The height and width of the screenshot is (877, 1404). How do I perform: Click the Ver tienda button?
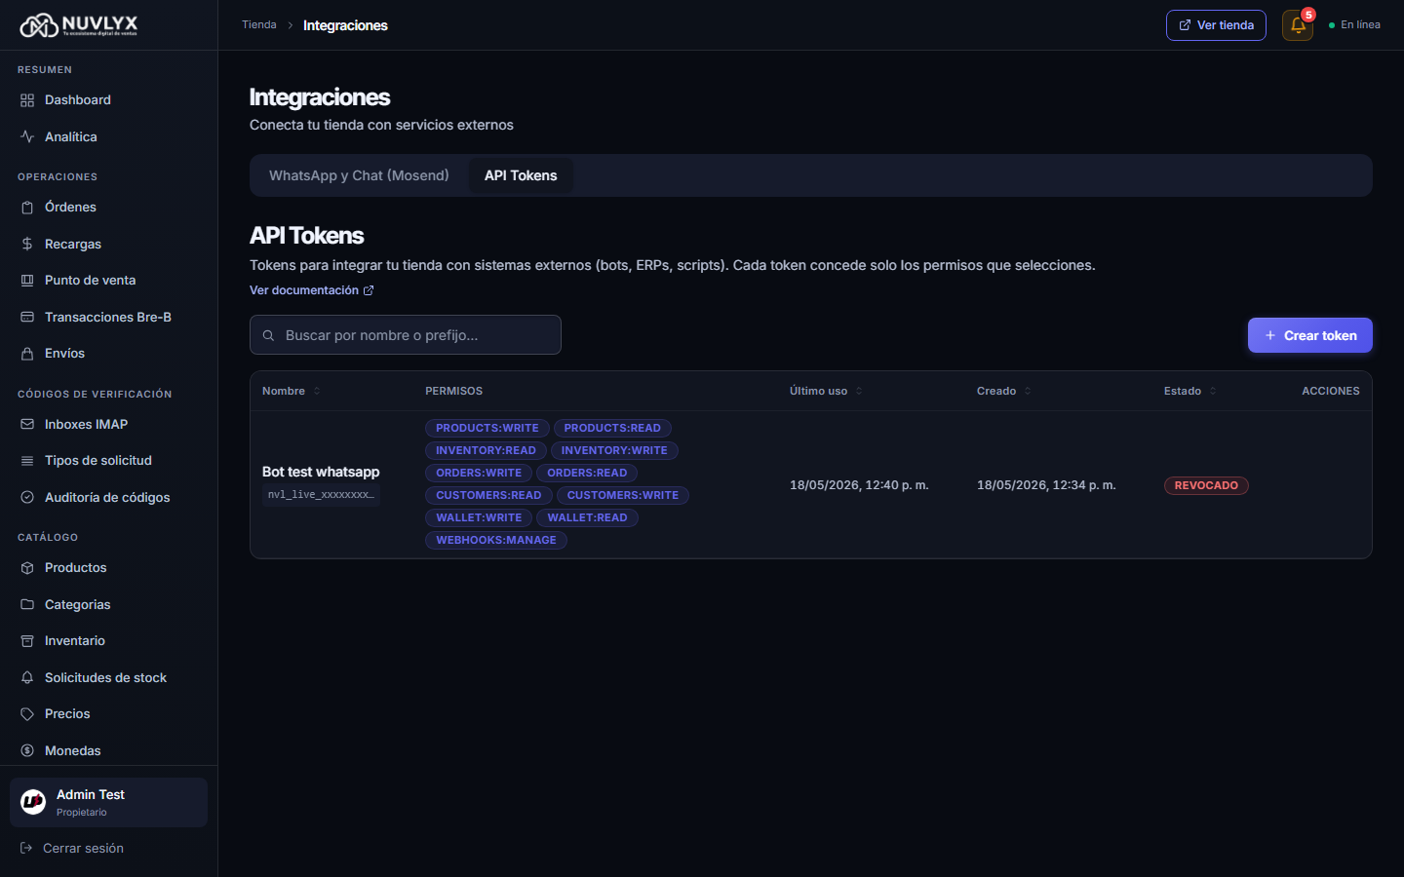tap(1216, 25)
